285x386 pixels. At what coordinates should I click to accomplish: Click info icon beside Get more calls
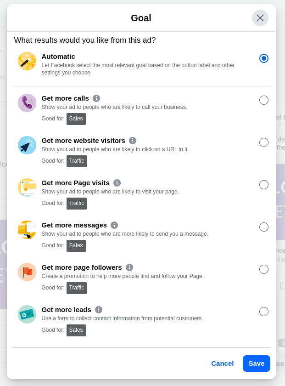(96, 98)
